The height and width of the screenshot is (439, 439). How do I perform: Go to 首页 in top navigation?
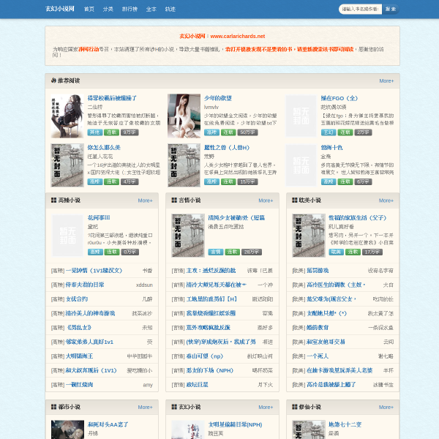coord(89,10)
